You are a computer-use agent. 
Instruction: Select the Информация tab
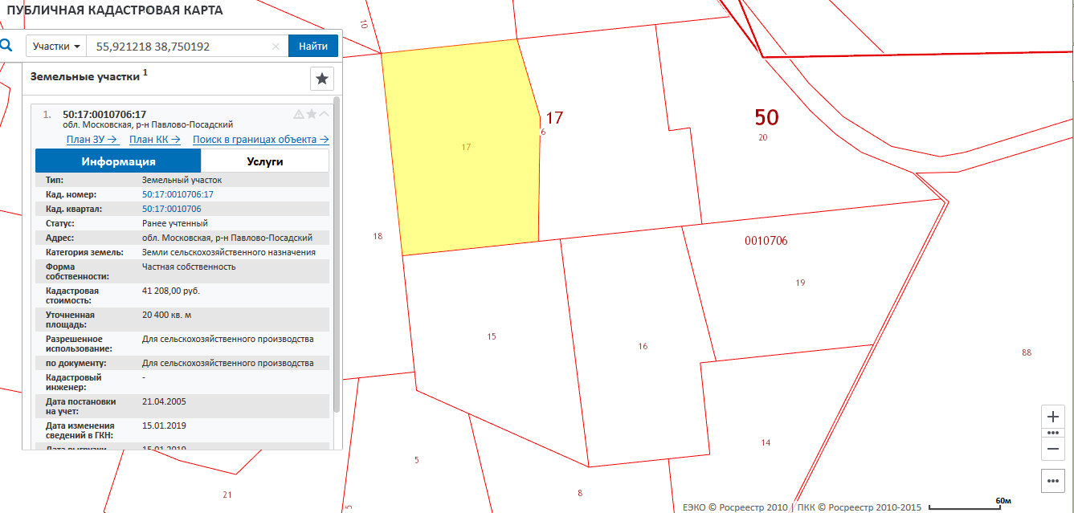click(118, 161)
